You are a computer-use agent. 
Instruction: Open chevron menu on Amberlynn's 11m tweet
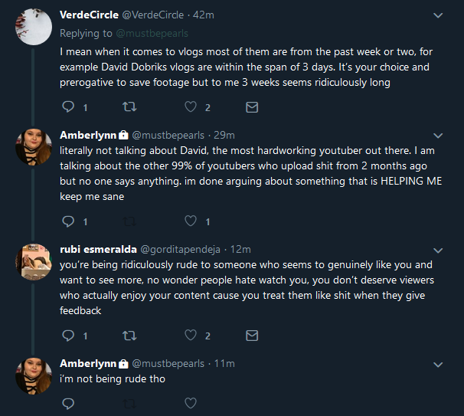click(x=438, y=364)
